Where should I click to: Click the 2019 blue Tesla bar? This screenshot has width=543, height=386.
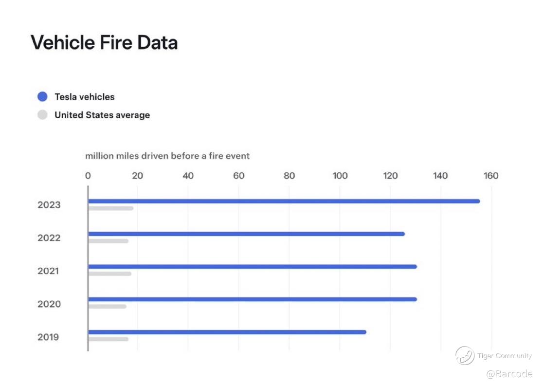227,332
